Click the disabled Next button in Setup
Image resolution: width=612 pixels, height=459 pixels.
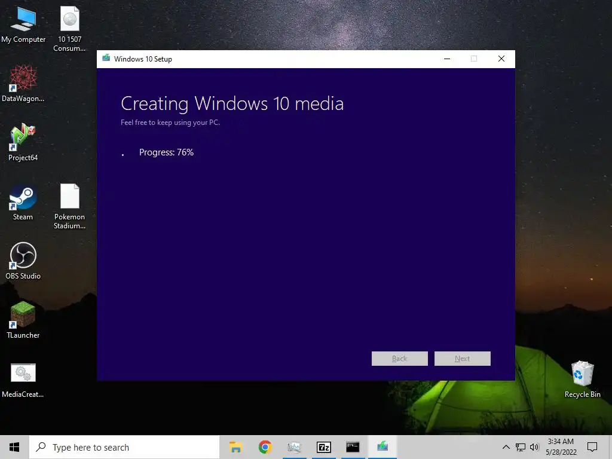pyautogui.click(x=463, y=359)
